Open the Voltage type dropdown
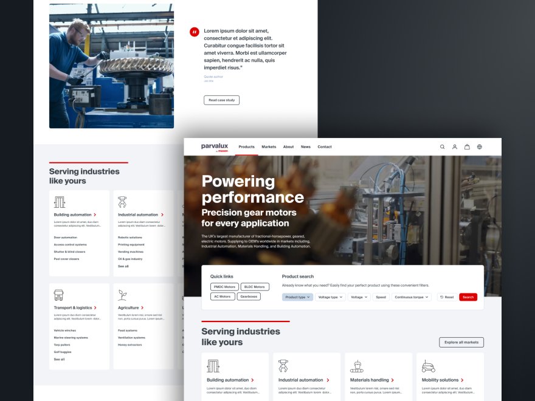 tap(330, 297)
